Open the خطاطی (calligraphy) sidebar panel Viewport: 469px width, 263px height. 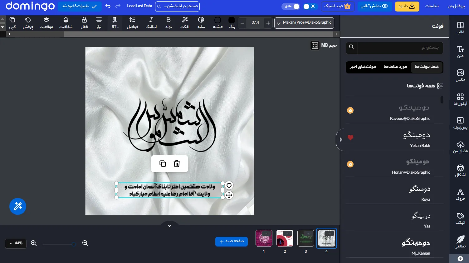click(460, 242)
